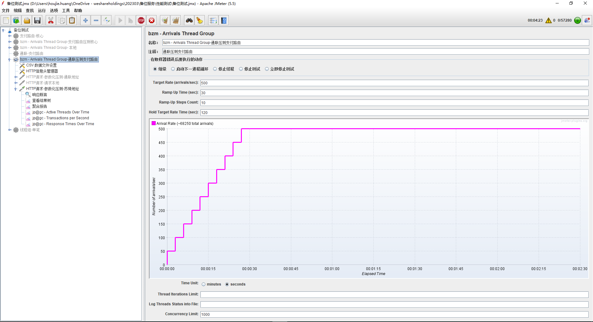Expand all nodes with plus icon
This screenshot has width=593, height=322.
point(86,20)
